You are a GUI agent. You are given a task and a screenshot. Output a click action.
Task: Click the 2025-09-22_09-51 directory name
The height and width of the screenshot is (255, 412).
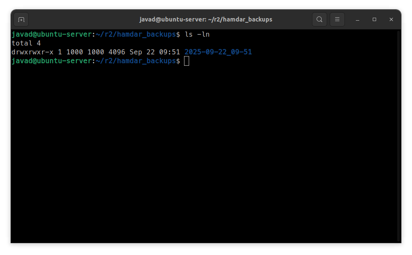(218, 52)
